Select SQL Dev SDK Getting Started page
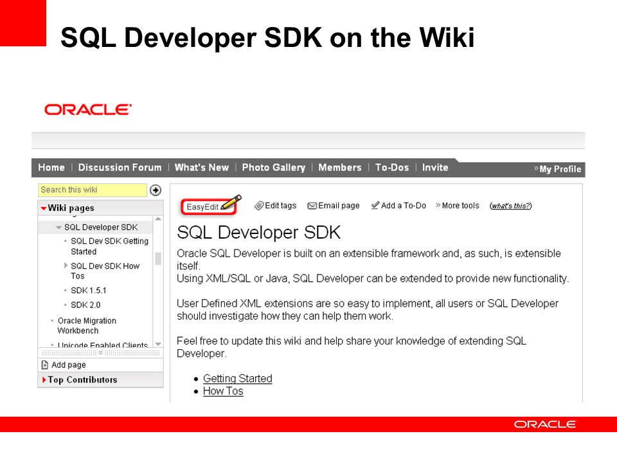 tap(109, 246)
